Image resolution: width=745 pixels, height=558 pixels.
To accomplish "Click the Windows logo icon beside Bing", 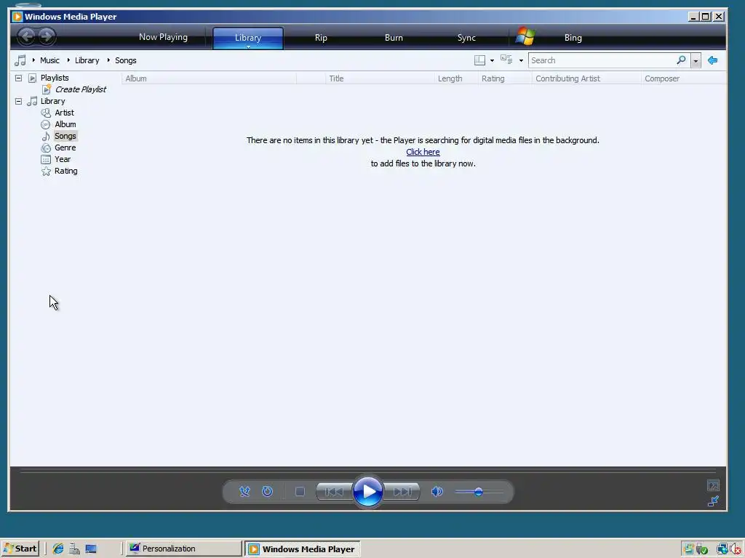I will click(525, 36).
